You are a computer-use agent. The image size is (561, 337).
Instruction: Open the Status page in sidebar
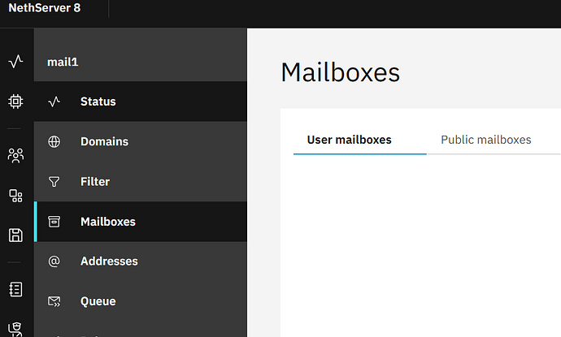[x=98, y=102]
